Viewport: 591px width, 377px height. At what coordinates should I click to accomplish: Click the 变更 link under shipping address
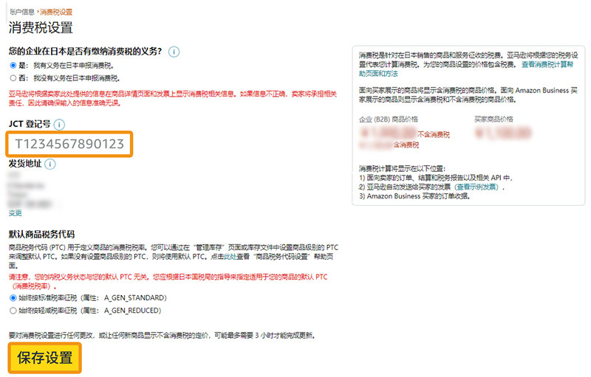(15, 212)
